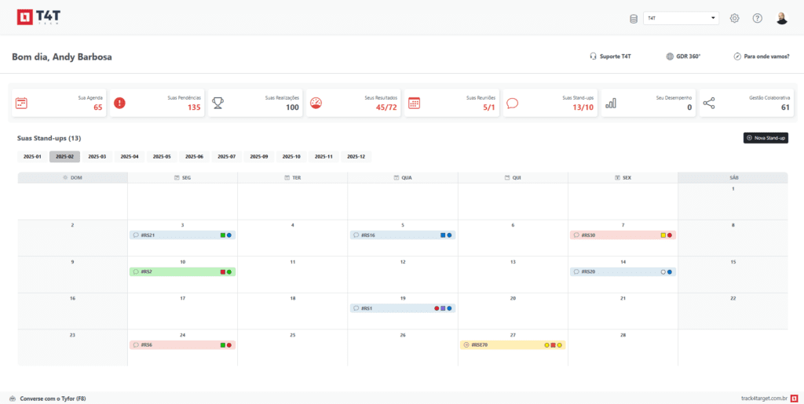Click the Para onde vamos? link
Viewport: 804px width, 404px height.
click(761, 56)
